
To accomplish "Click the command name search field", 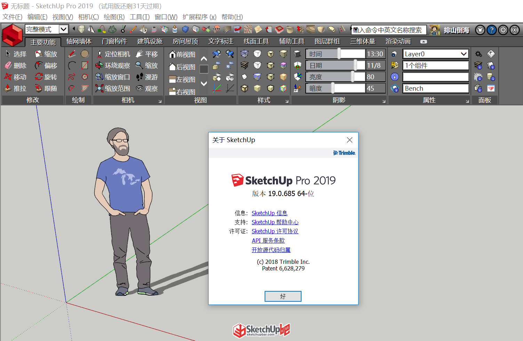I will click(x=388, y=30).
